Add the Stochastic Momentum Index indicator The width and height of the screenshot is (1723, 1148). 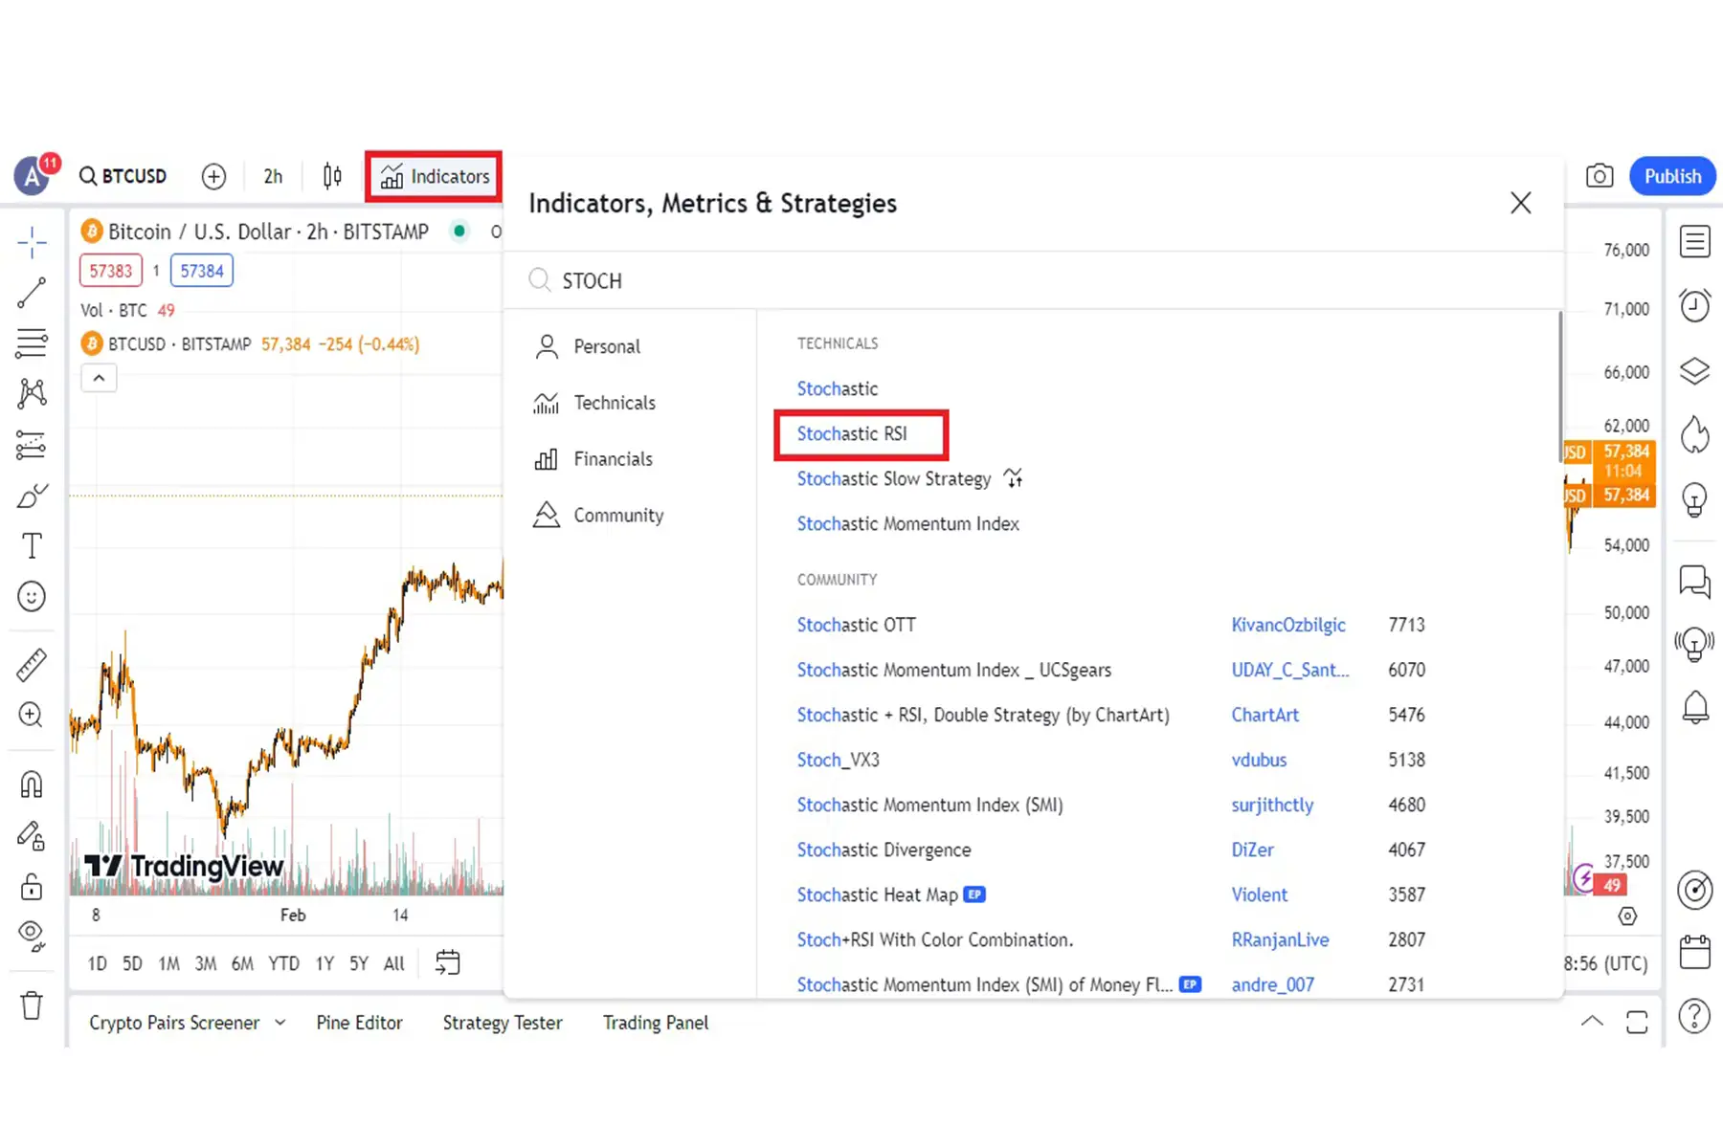click(908, 523)
